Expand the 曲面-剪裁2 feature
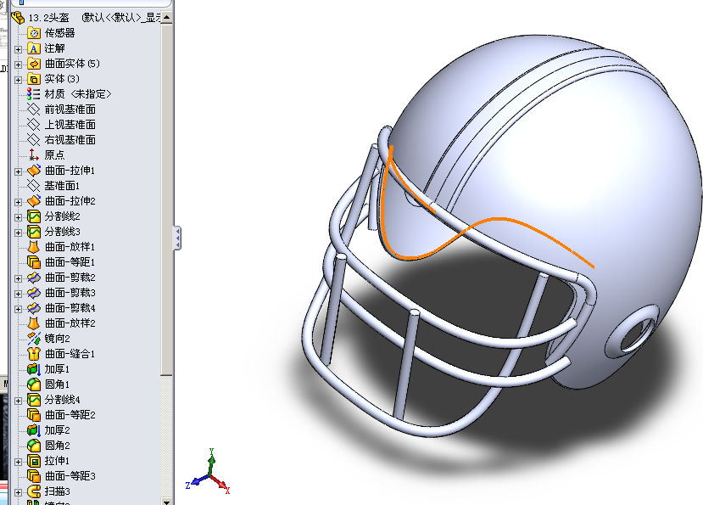The width and height of the screenshot is (703, 505). coord(19,278)
